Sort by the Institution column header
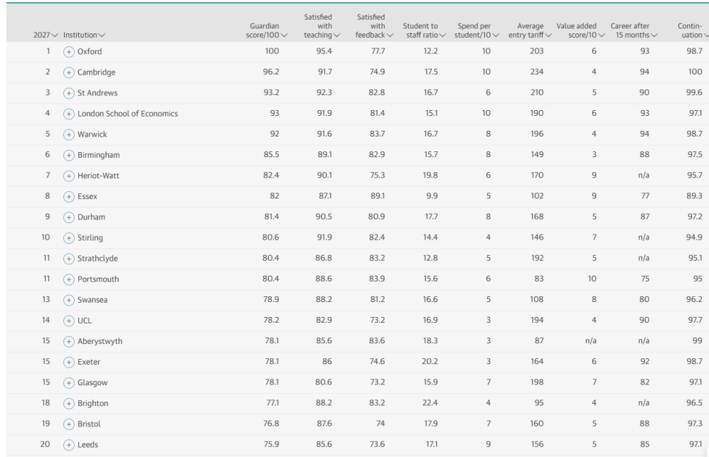 pyautogui.click(x=84, y=36)
